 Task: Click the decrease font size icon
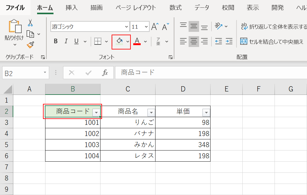pyautogui.click(x=165, y=26)
